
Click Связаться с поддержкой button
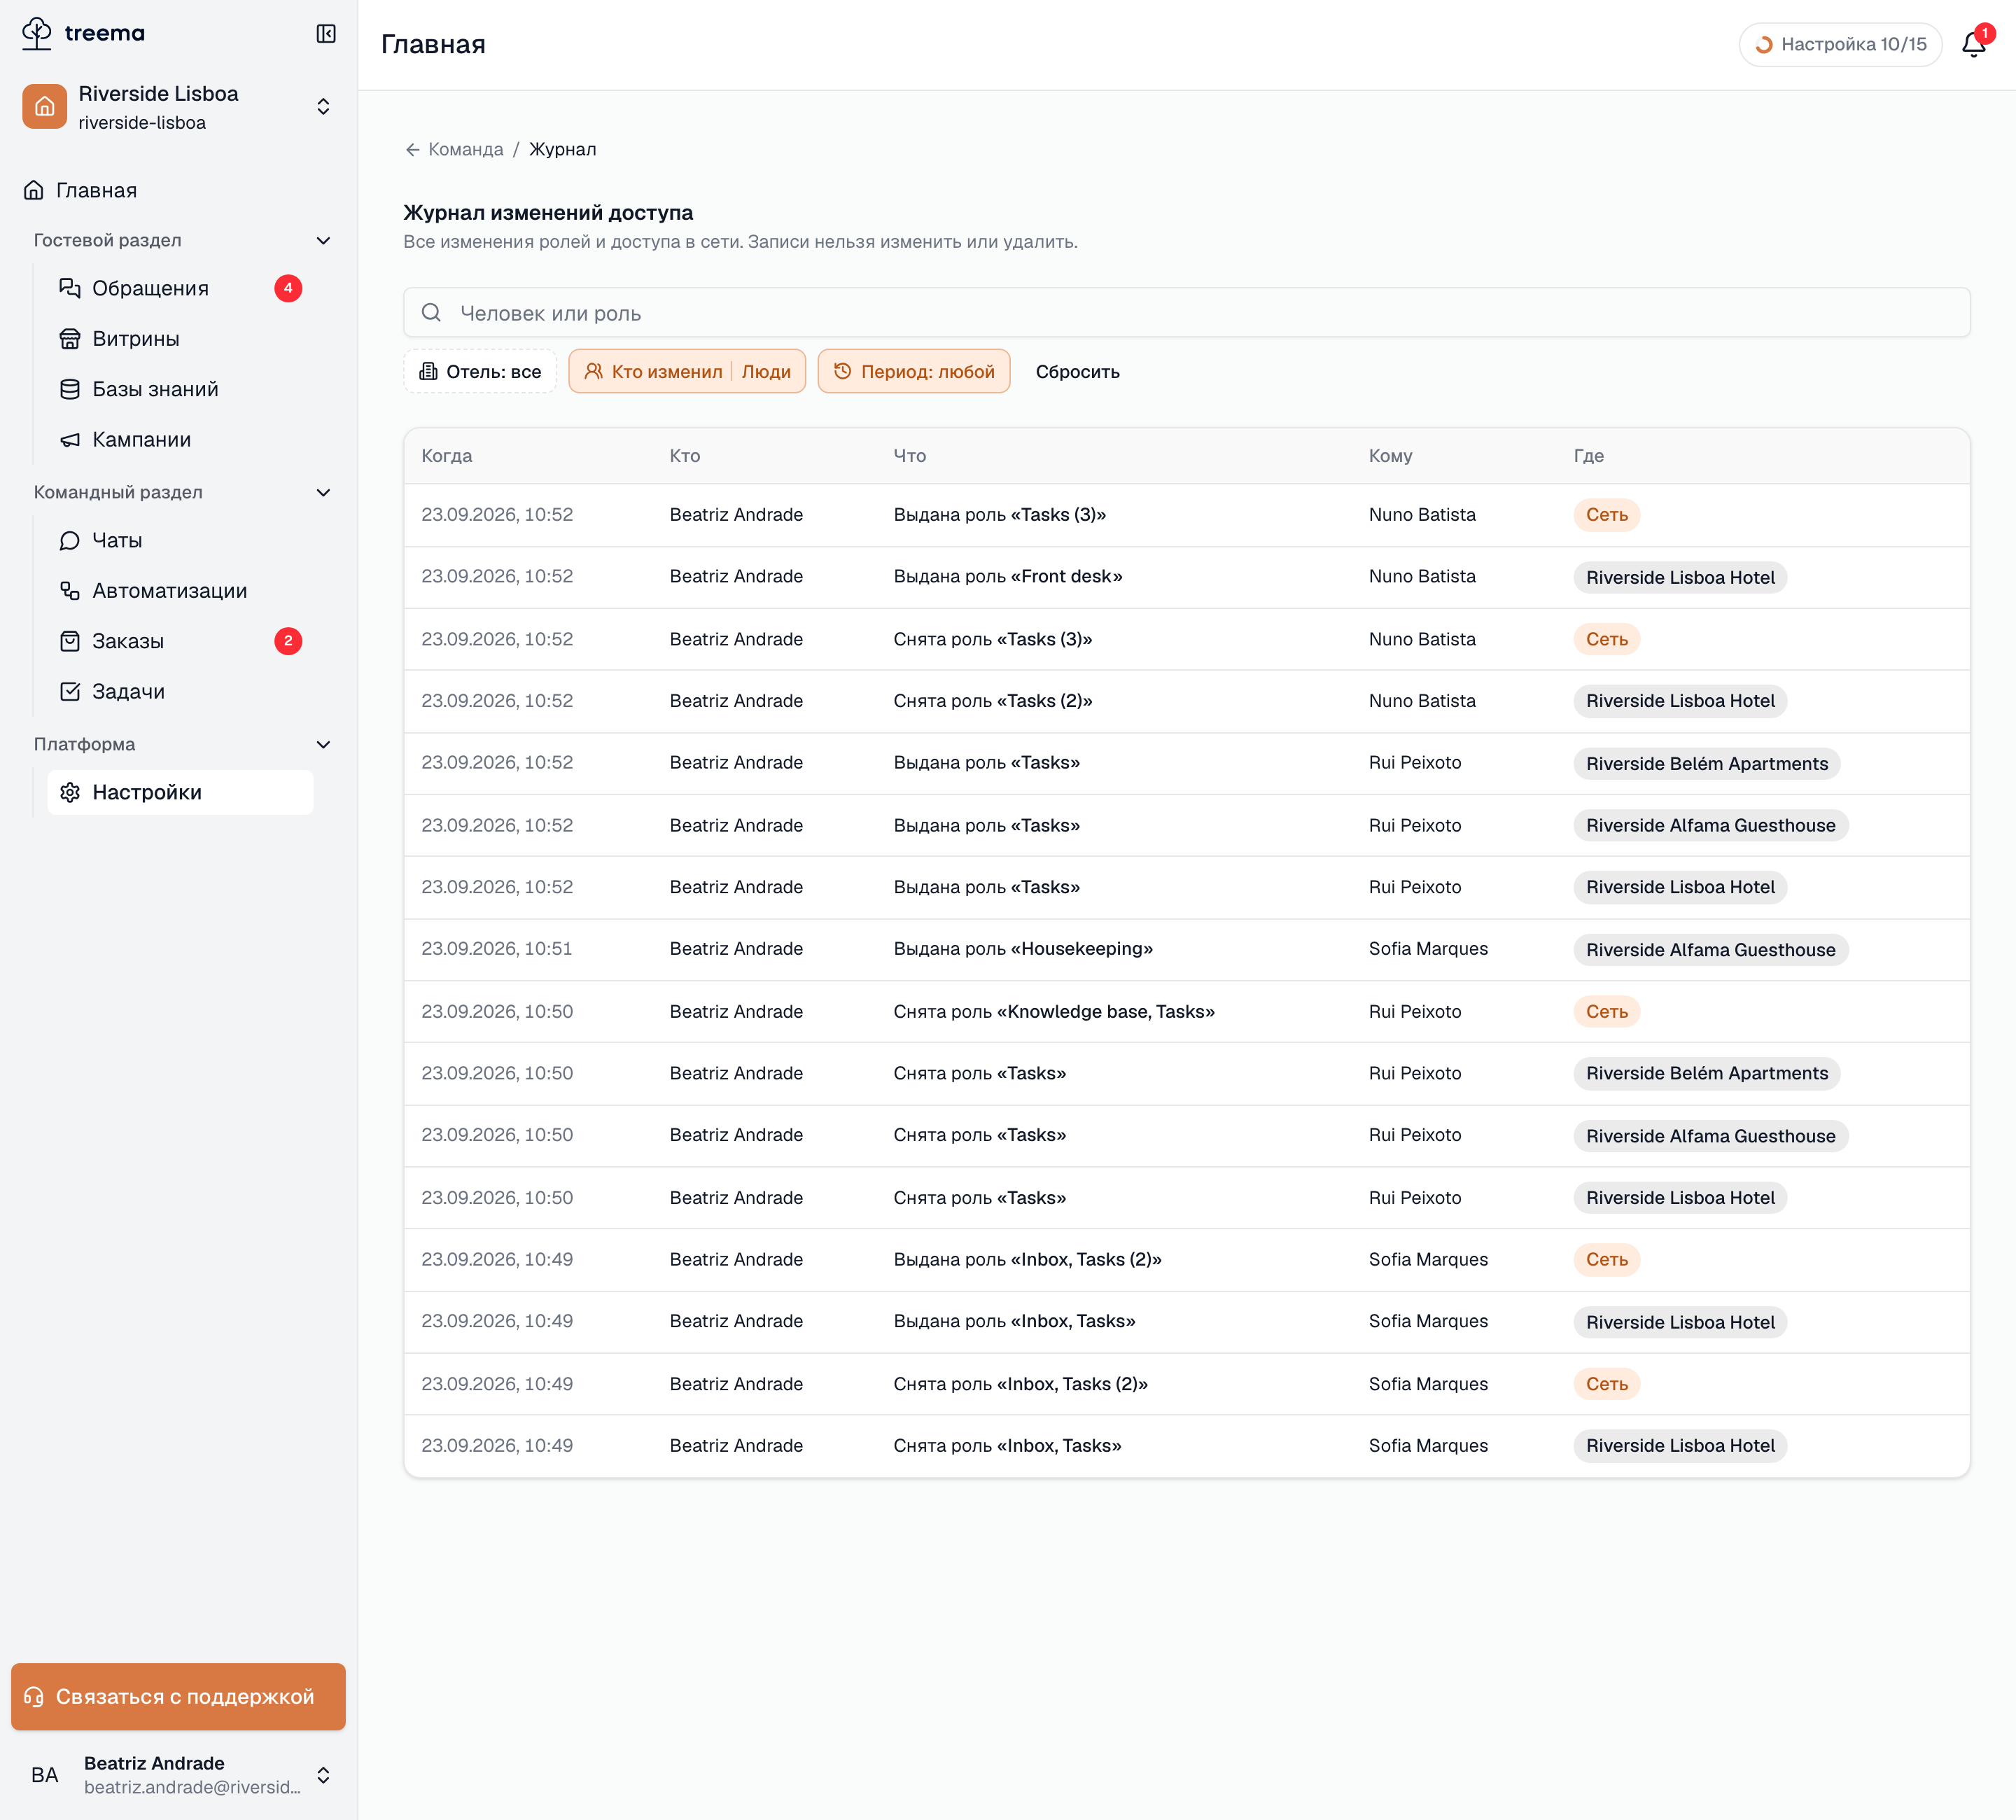pyautogui.click(x=178, y=1697)
